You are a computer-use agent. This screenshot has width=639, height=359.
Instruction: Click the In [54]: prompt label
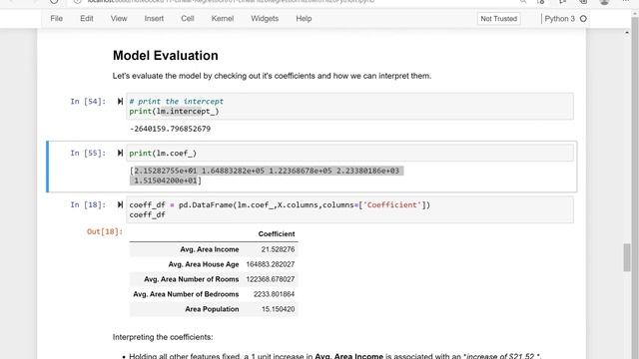pos(88,102)
